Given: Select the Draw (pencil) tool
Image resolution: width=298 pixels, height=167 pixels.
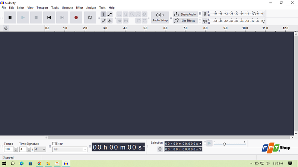Looking at the screenshot, I should (104, 21).
